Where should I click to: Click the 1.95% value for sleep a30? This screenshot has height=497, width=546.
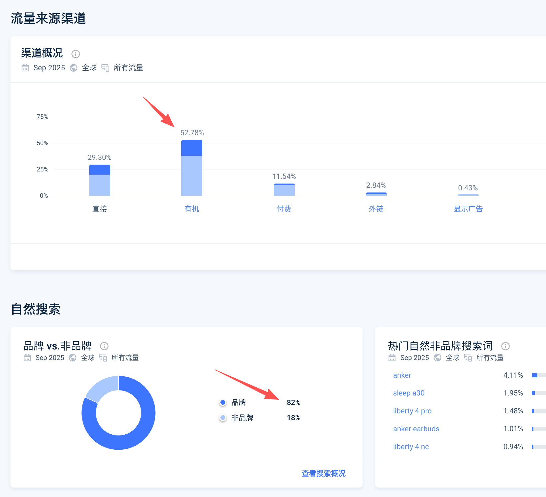click(x=513, y=393)
